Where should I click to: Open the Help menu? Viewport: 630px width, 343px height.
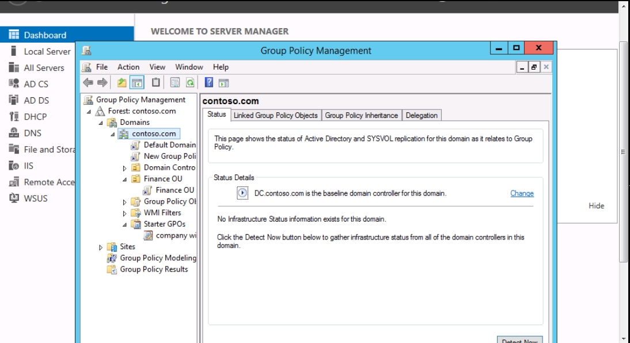pos(221,67)
